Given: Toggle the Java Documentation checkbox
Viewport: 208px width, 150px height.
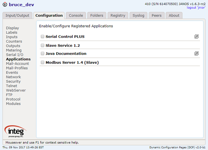Looking at the screenshot, I should [x=42, y=54].
